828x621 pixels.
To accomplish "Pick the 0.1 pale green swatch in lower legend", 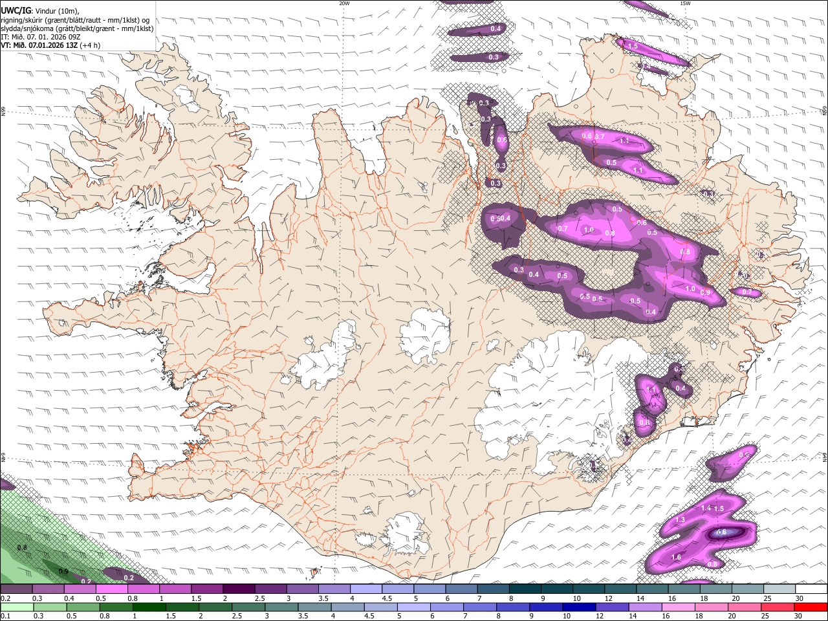I will pos(16,607).
